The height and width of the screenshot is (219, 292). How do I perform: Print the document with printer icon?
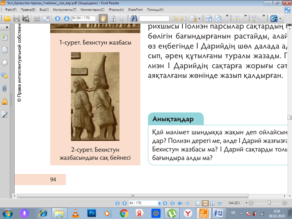tap(37, 19)
